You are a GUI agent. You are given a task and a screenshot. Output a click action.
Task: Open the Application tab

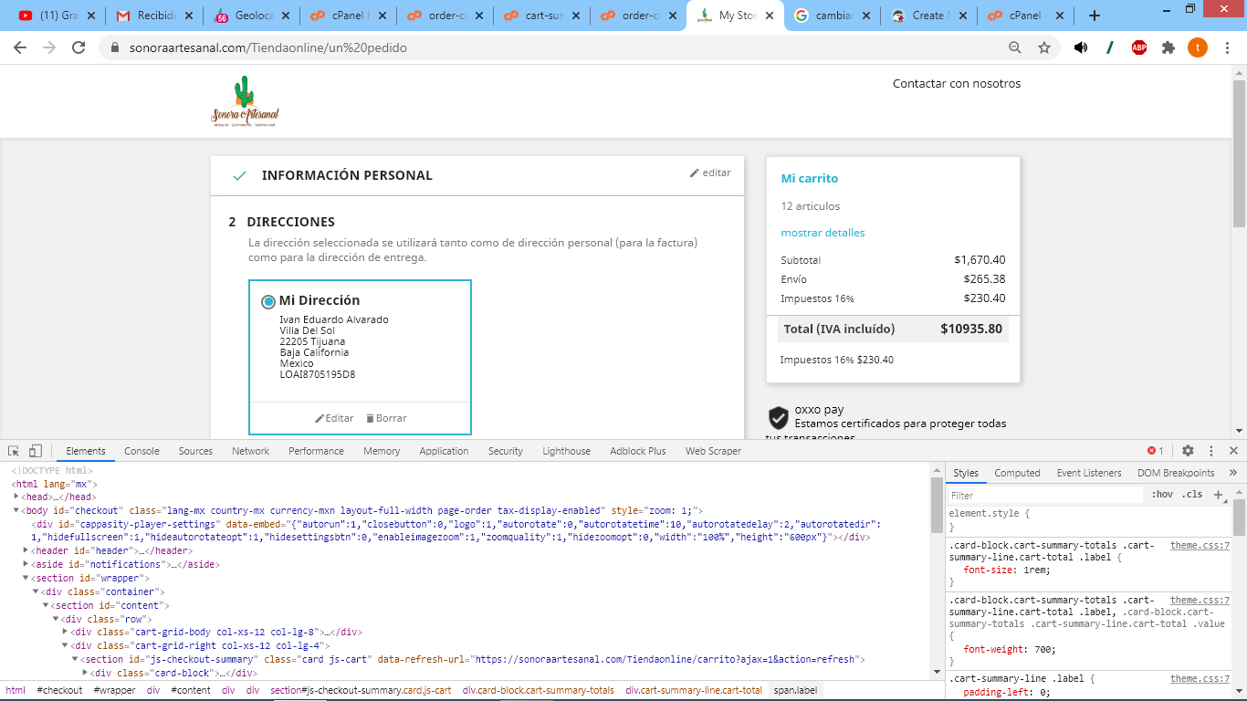tap(444, 451)
